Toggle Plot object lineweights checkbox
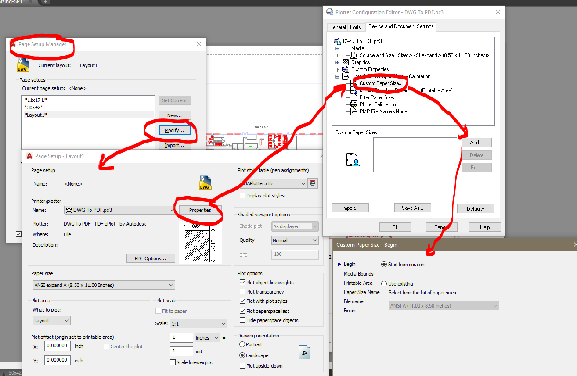Screen dimensions: 577x376 pos(243,283)
